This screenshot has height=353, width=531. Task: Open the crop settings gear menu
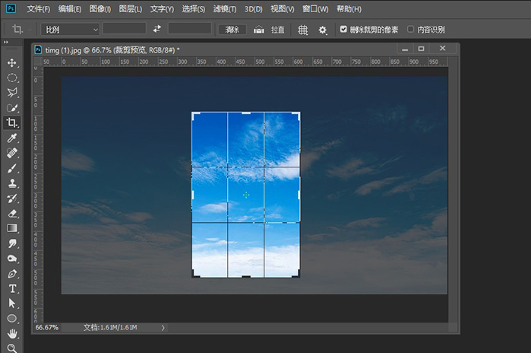(323, 30)
